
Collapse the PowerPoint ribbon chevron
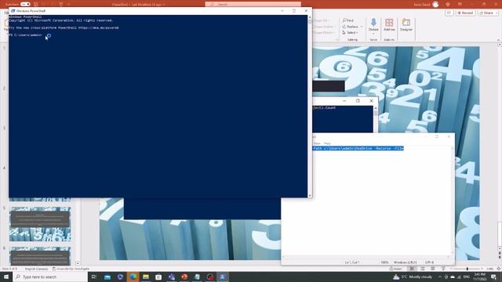click(x=499, y=40)
